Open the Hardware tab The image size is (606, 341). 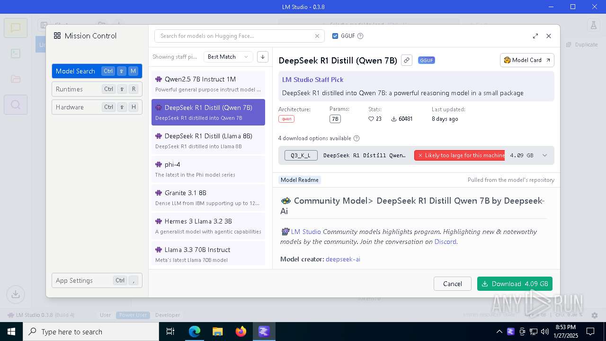click(x=97, y=107)
